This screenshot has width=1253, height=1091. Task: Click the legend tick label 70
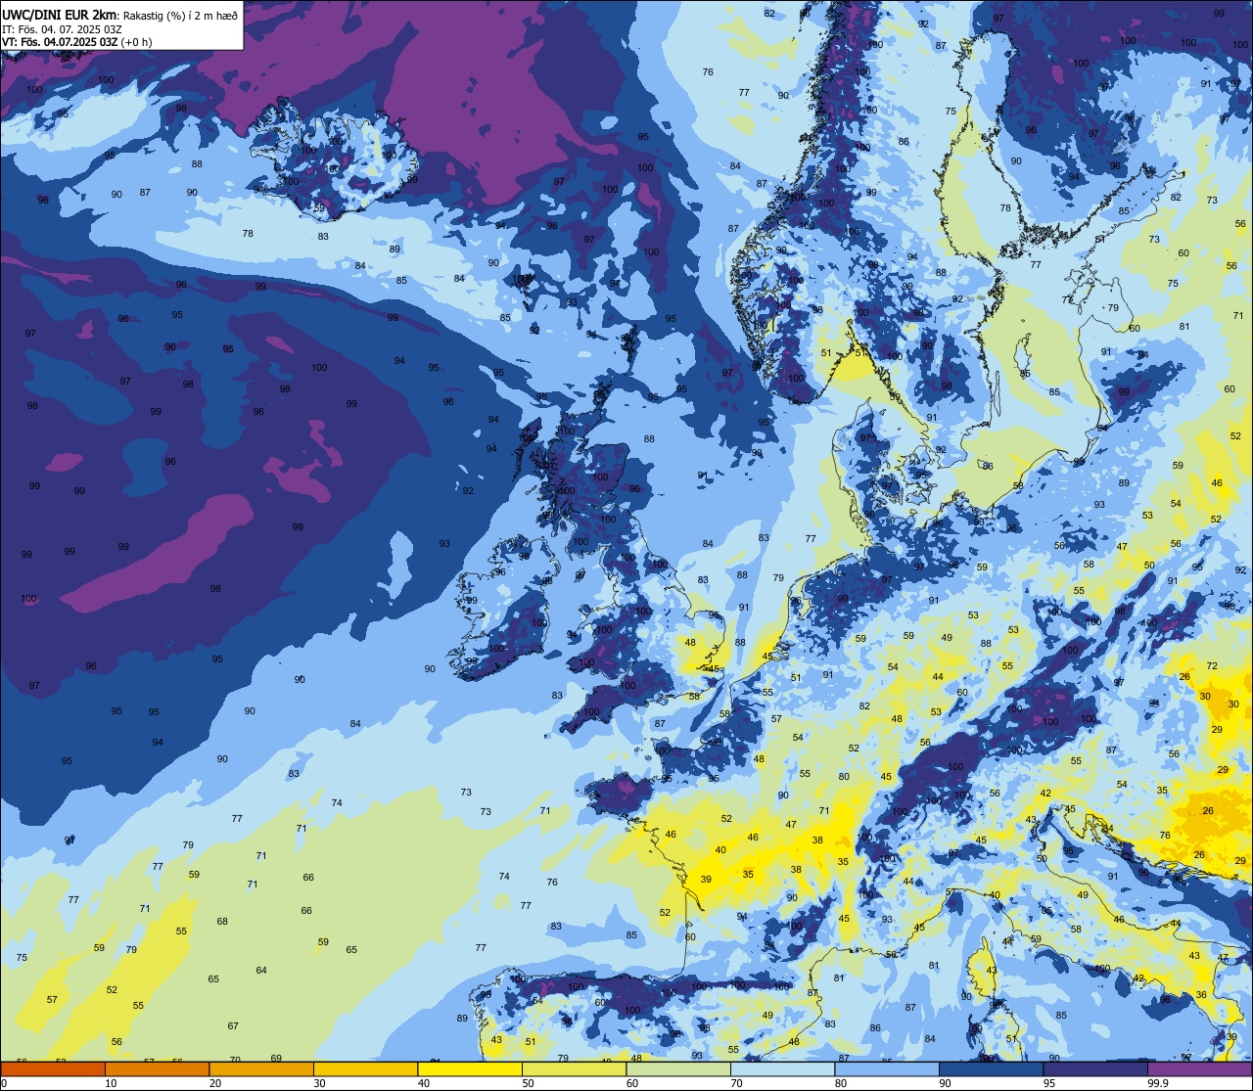[736, 1083]
